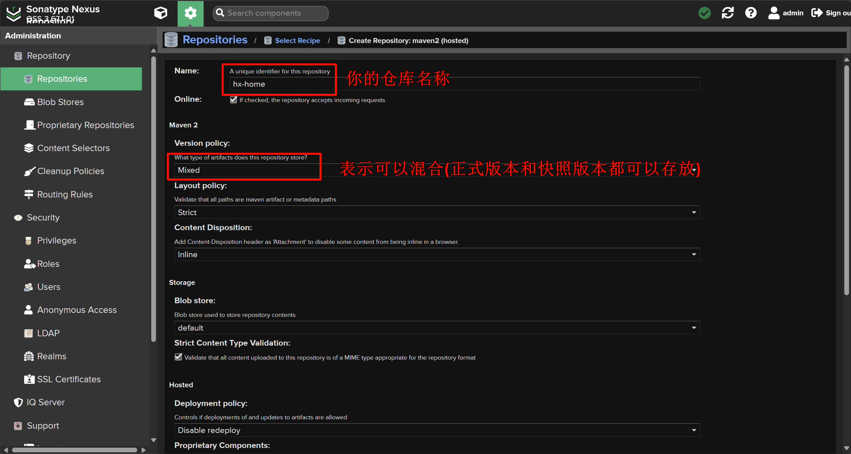Image resolution: width=851 pixels, height=454 pixels.
Task: Click the Repositories database icon in breadcrumb
Action: pos(171,40)
